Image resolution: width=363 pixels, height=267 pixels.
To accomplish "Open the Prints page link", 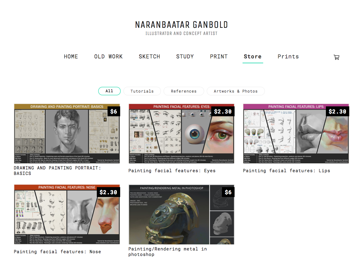I will click(288, 56).
